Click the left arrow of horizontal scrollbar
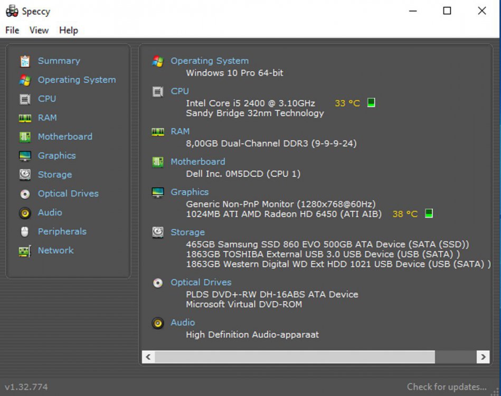The height and width of the screenshot is (396, 501). tap(148, 357)
